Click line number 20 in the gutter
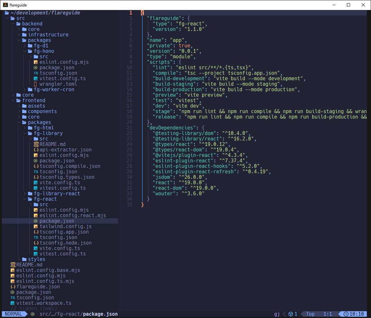 (x=129, y=122)
